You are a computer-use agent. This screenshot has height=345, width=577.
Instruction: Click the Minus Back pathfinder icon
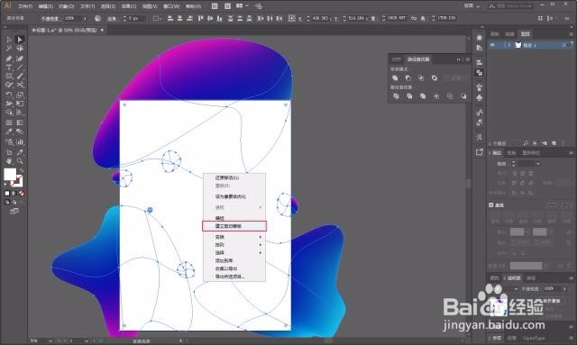(x=463, y=96)
